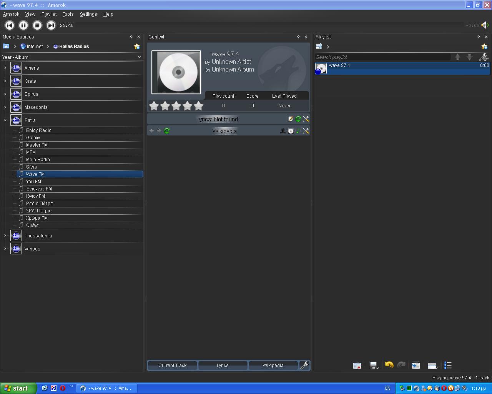Viewport: 492px width, 394px height.
Task: Show Wikipedia album page
Action: [291, 131]
